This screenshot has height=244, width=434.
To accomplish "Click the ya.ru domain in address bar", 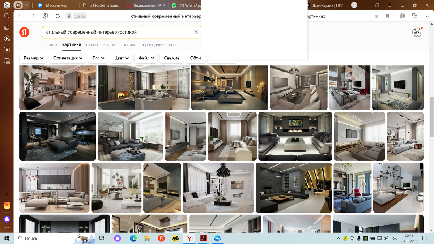I will point(80,16).
